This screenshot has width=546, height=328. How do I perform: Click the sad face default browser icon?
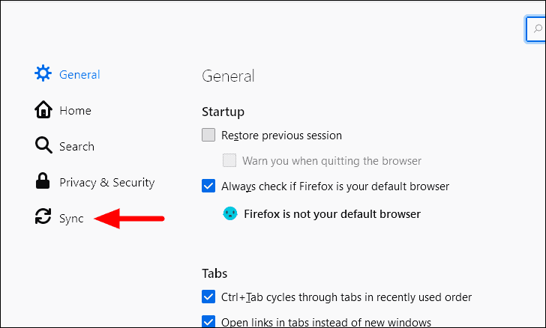pyautogui.click(x=230, y=213)
